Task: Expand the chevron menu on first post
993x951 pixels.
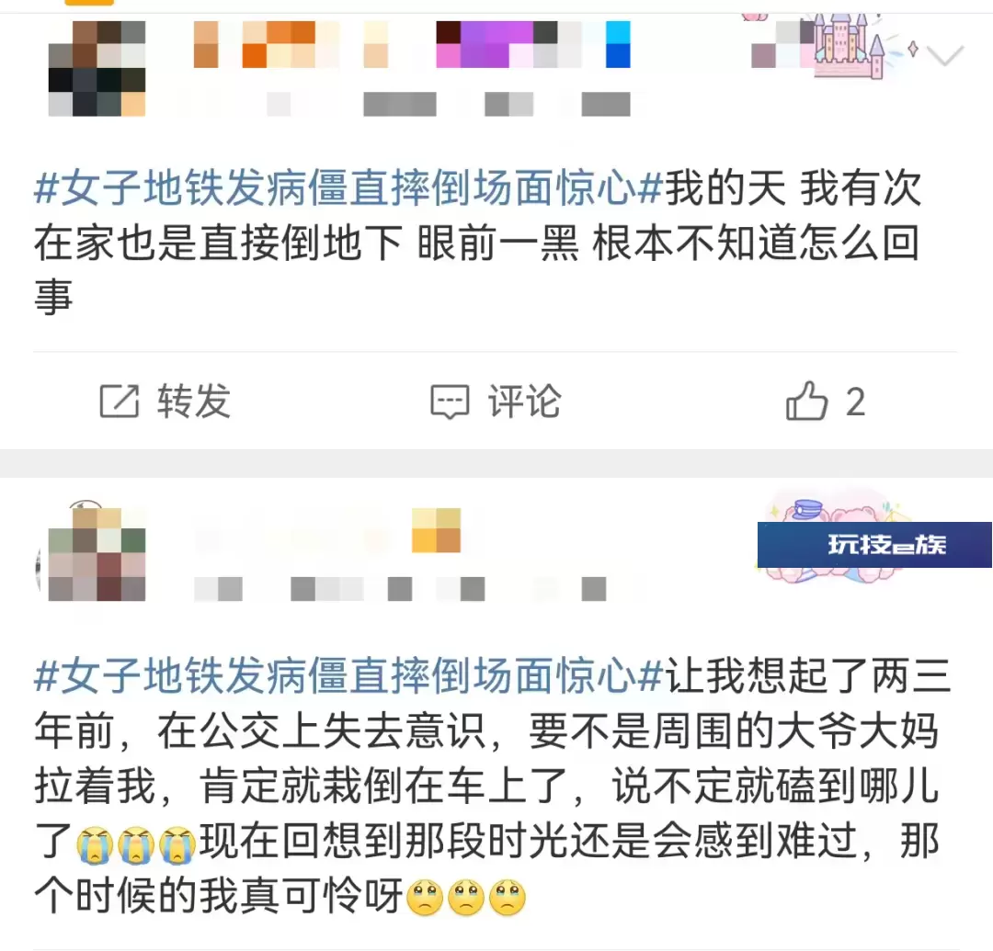Action: tap(945, 54)
